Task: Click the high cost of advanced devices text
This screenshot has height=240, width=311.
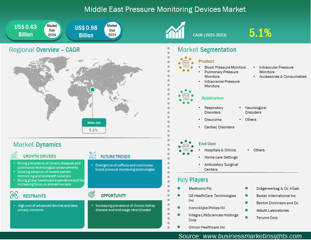Action: tap(48, 208)
